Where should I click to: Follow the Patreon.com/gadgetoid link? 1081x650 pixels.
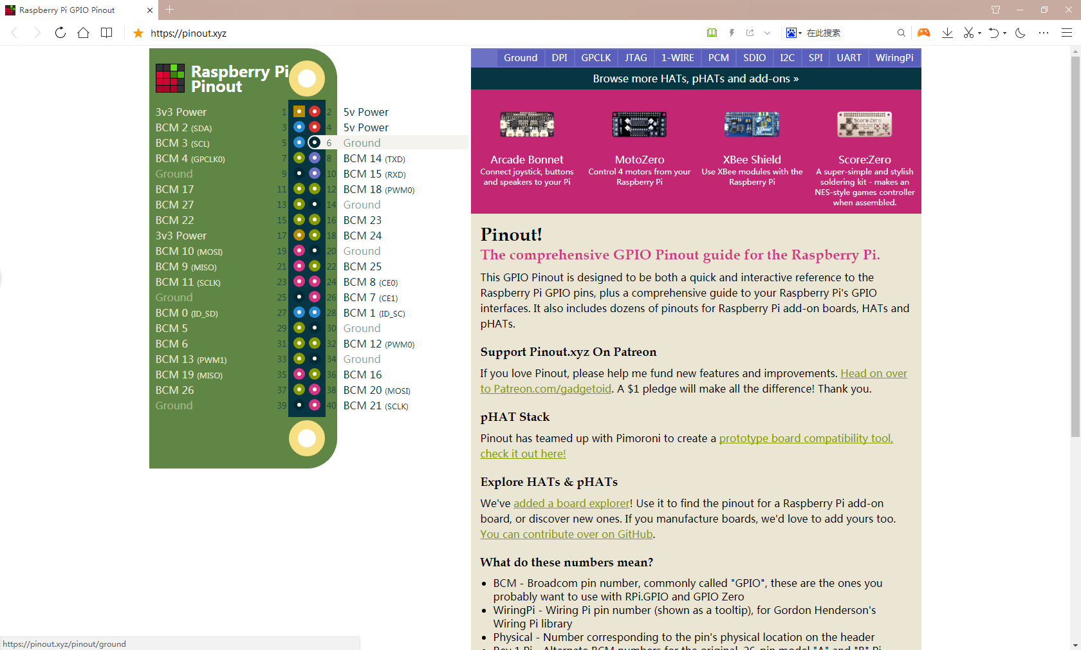(546, 389)
